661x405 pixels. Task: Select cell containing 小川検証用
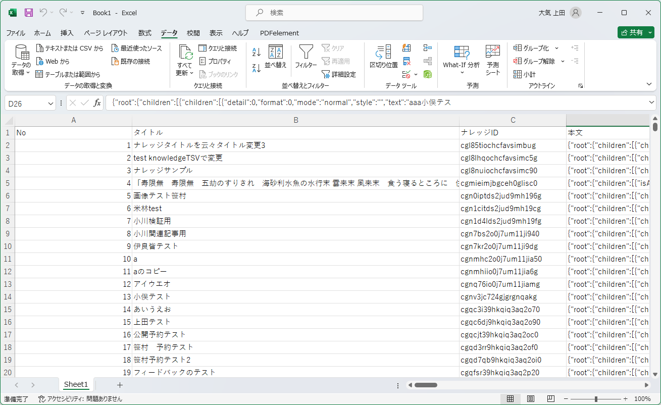[296, 221]
